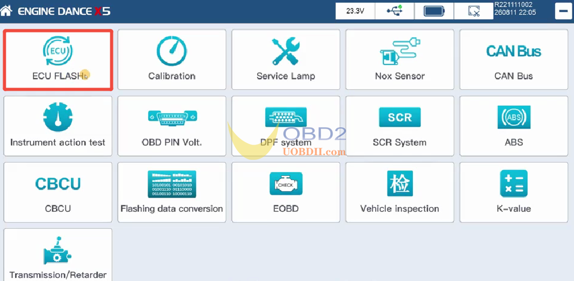Open the OBD PIN Volt. tile
This screenshot has height=281, width=574.
point(172,126)
